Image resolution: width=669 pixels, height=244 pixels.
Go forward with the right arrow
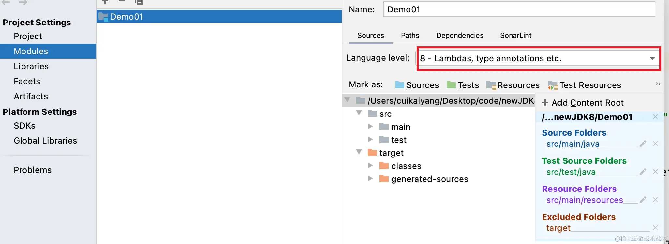pyautogui.click(x=23, y=2)
